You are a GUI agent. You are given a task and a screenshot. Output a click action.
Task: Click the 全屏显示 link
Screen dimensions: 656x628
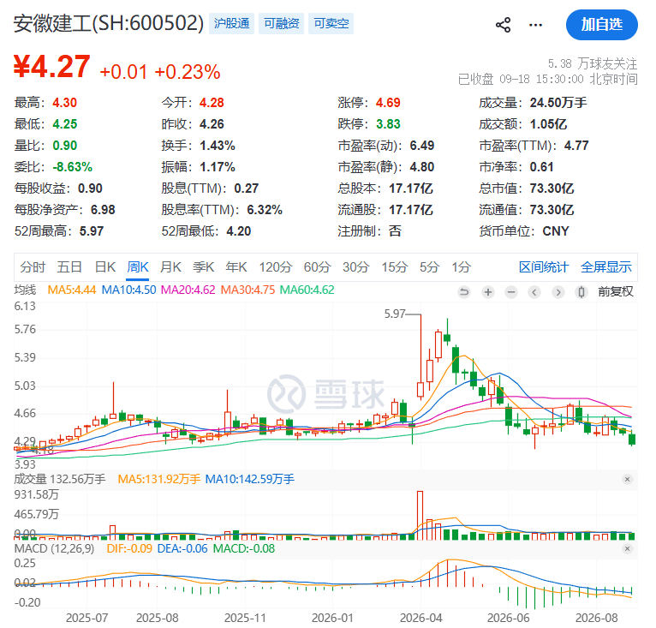coord(605,267)
